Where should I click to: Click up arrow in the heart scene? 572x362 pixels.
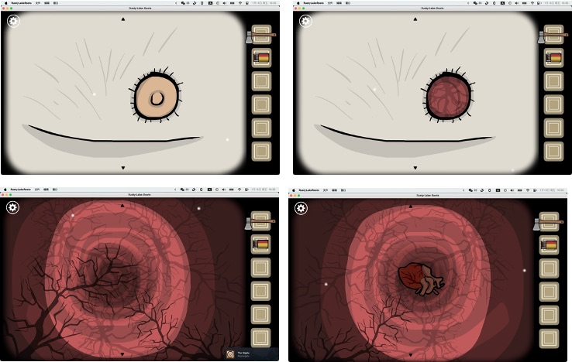(x=410, y=206)
